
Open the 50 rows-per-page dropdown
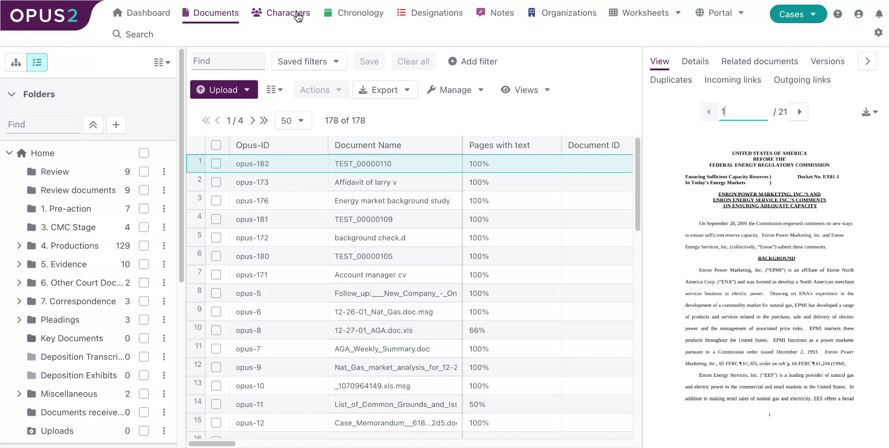click(x=293, y=120)
